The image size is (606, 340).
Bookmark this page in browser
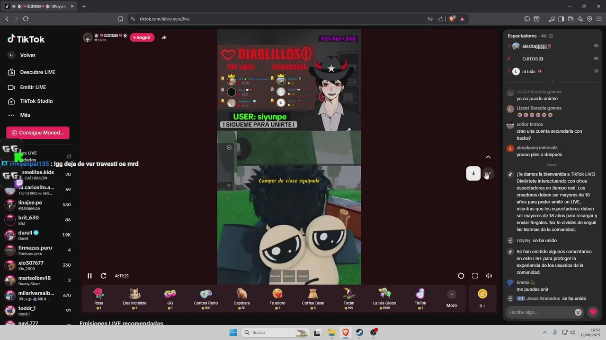click(x=120, y=19)
